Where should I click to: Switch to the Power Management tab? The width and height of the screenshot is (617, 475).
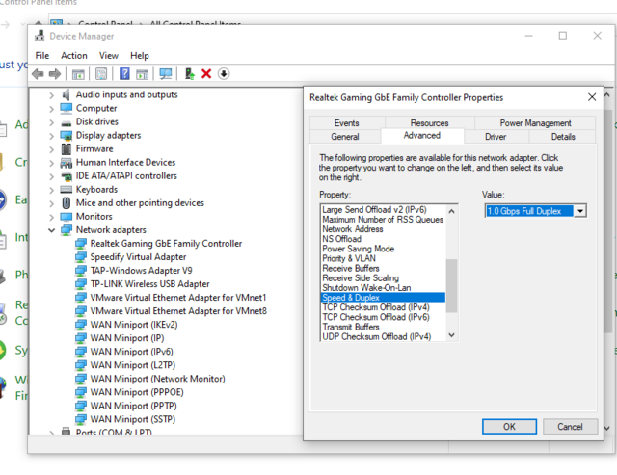pyautogui.click(x=535, y=123)
